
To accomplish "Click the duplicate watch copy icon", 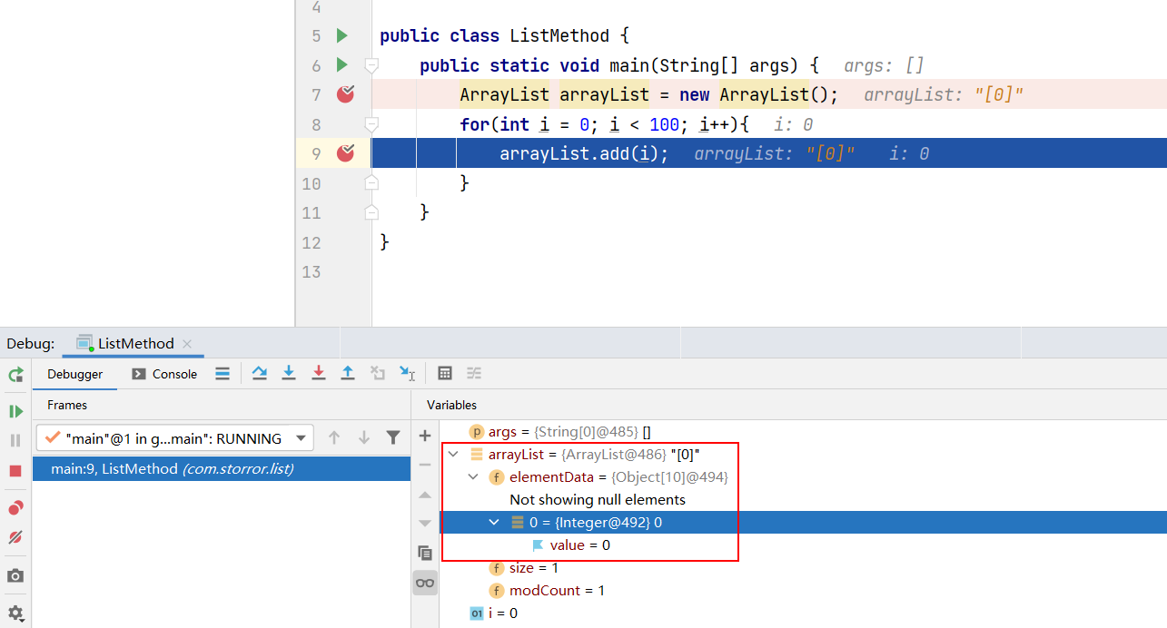I will (x=425, y=553).
